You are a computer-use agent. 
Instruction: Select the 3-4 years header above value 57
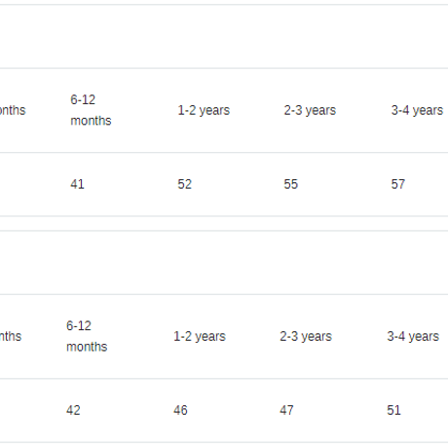point(417,110)
